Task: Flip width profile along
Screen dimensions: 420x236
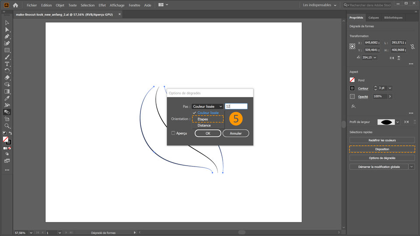Action: [x=406, y=122]
